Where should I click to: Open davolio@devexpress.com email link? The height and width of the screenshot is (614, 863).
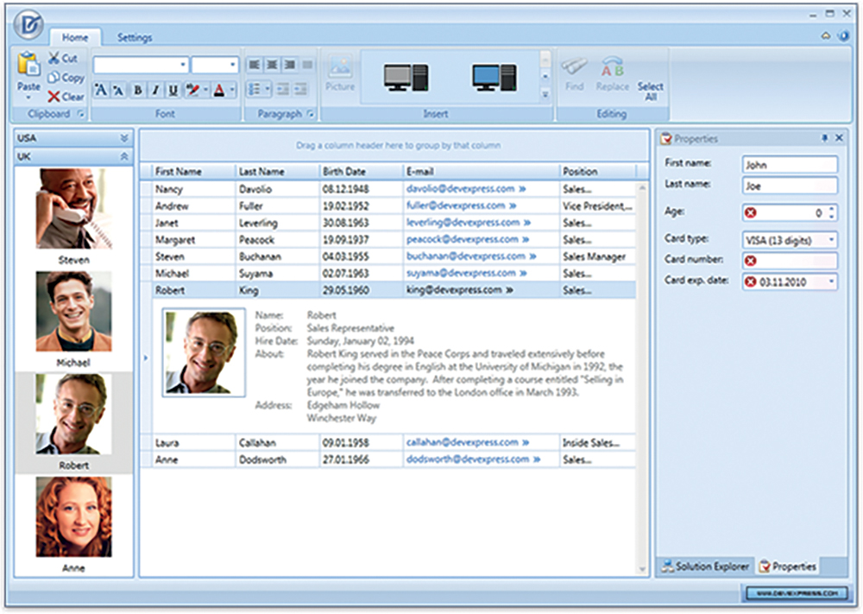point(460,188)
